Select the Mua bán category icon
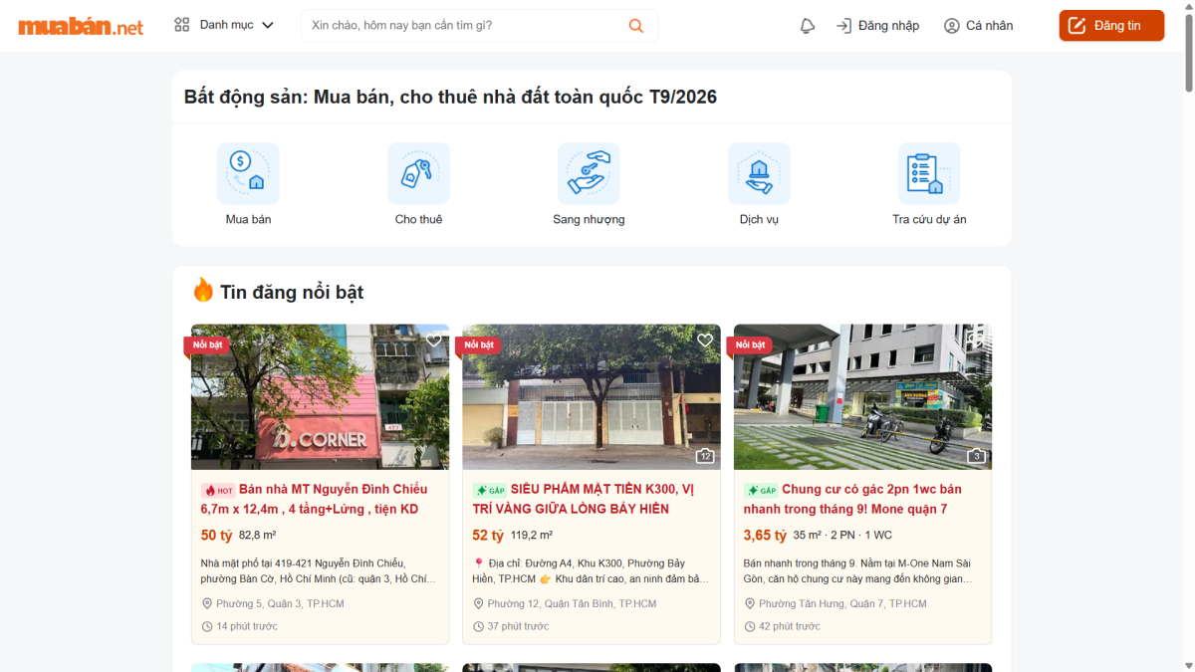1195x672 pixels. (x=248, y=173)
